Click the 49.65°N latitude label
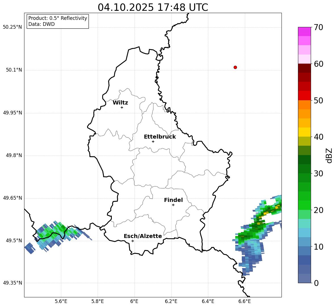Viewport: 336px width, 307px height. click(x=12, y=198)
